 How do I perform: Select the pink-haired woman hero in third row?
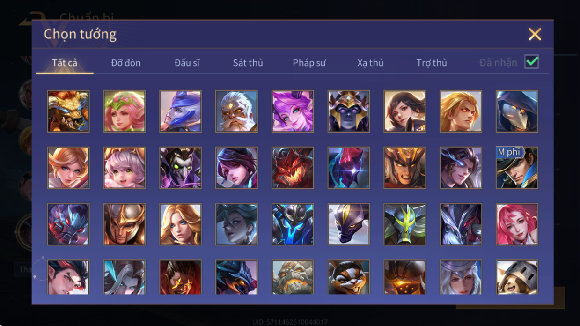pos(517,224)
